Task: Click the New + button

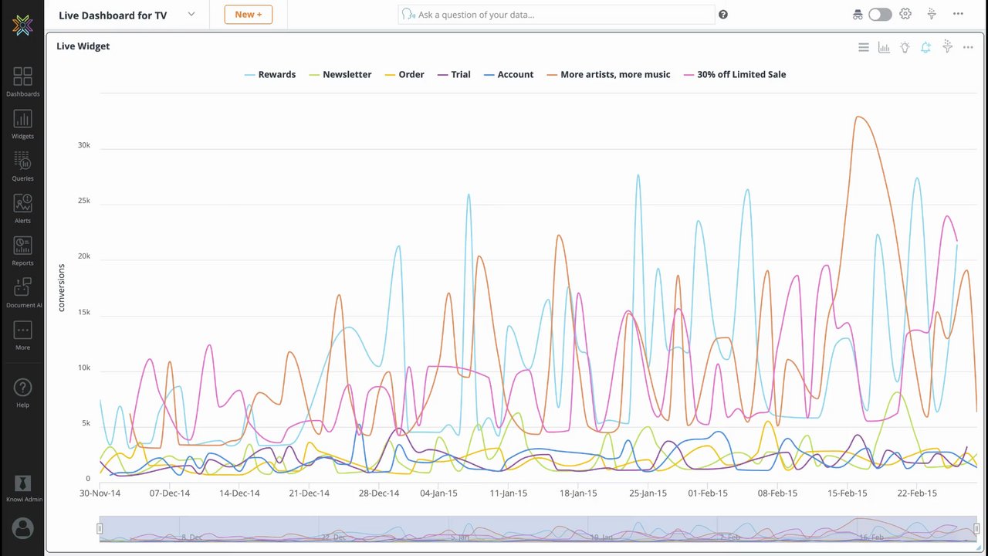Action: point(249,15)
